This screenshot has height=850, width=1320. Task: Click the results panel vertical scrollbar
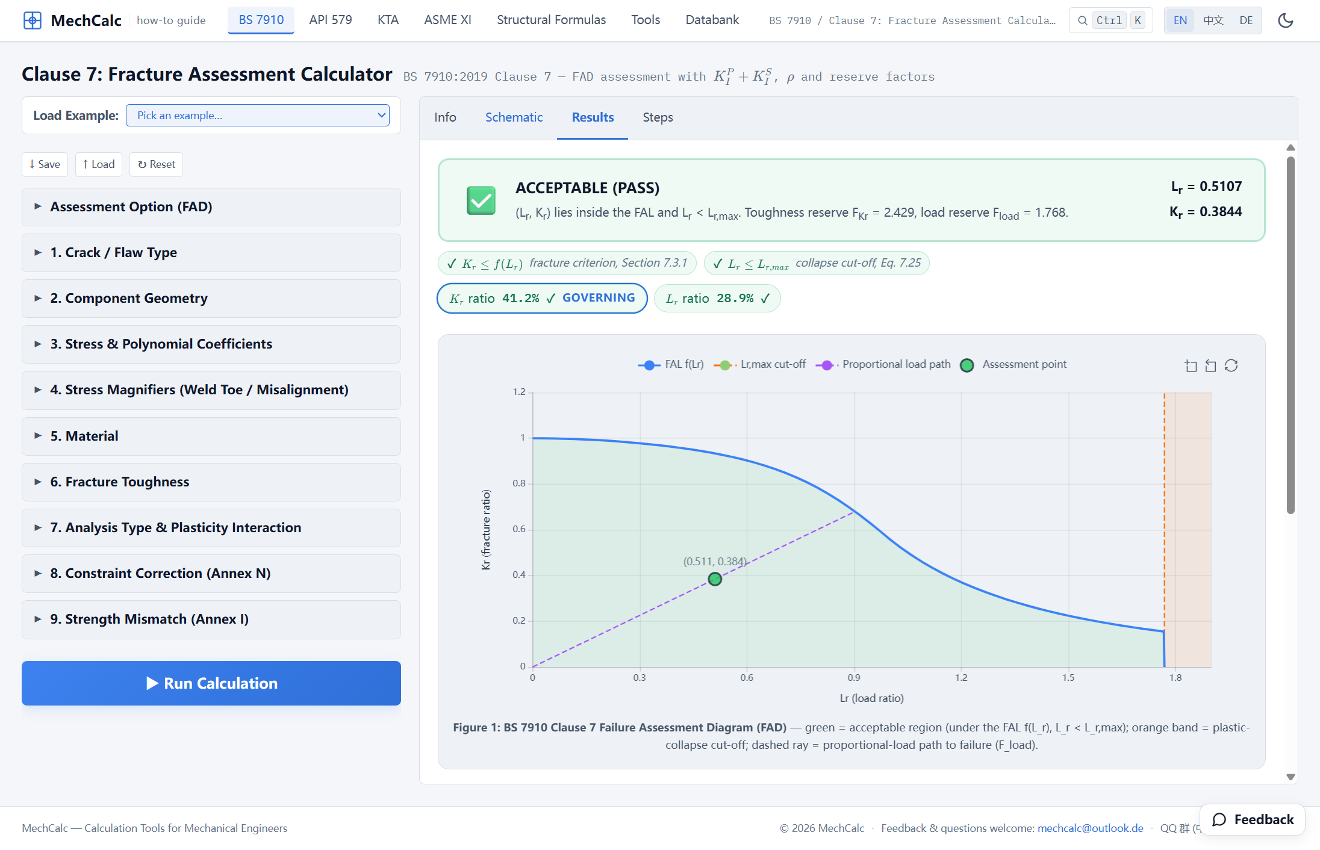pyautogui.click(x=1290, y=335)
